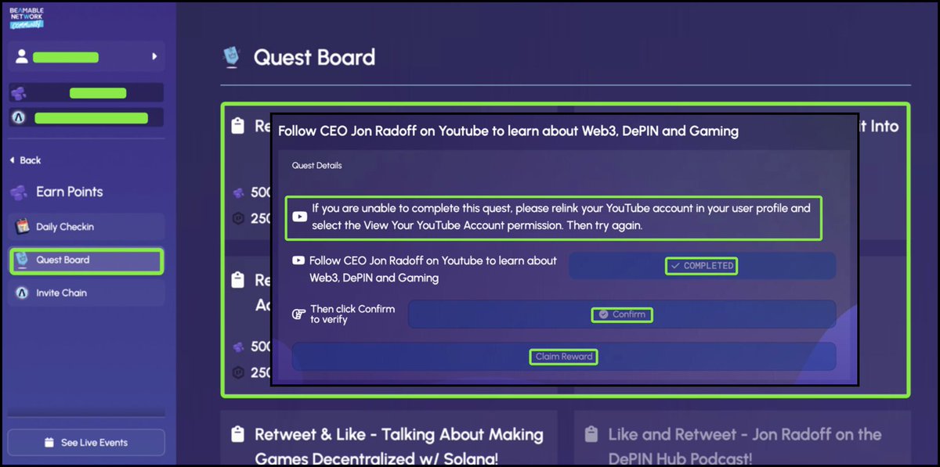940x467 pixels.
Task: Click the Claim Reward button
Action: click(x=564, y=357)
